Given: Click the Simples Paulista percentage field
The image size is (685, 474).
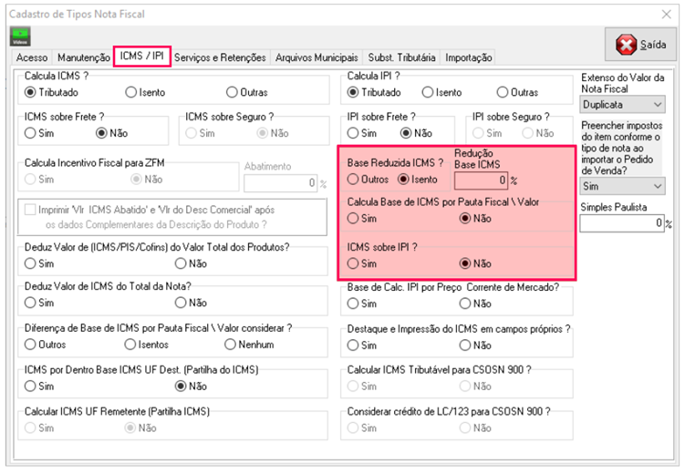Looking at the screenshot, I should (x=621, y=223).
